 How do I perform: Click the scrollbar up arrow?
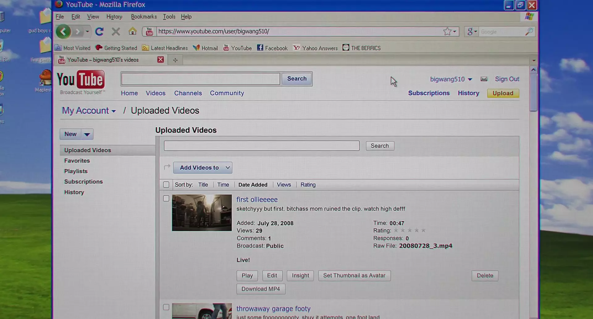(x=533, y=70)
